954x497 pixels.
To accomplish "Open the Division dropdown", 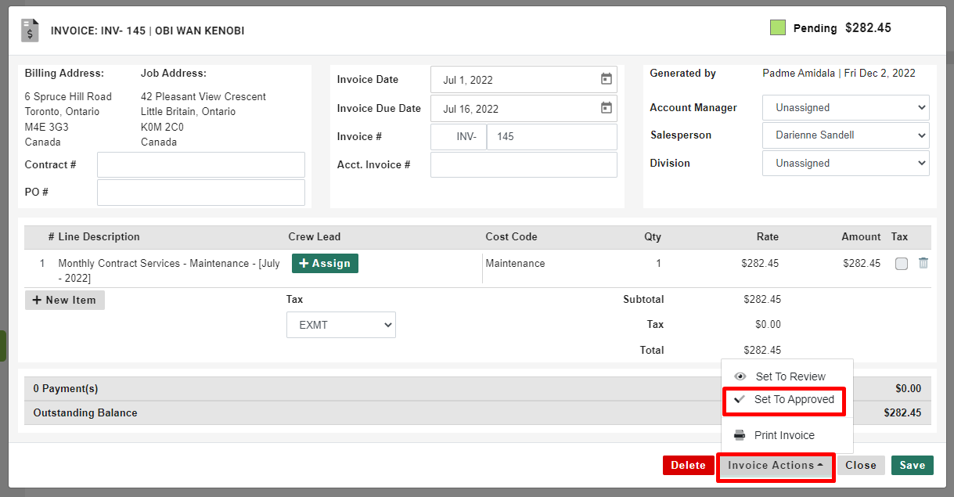I will tap(846, 164).
